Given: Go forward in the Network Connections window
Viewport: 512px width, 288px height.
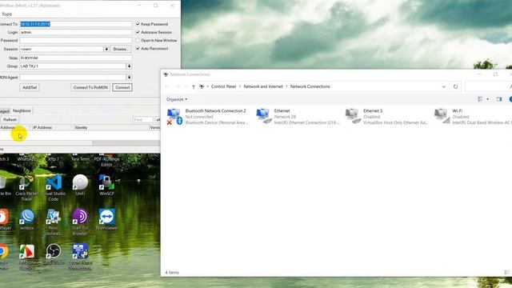Looking at the screenshot, I should click(x=178, y=86).
